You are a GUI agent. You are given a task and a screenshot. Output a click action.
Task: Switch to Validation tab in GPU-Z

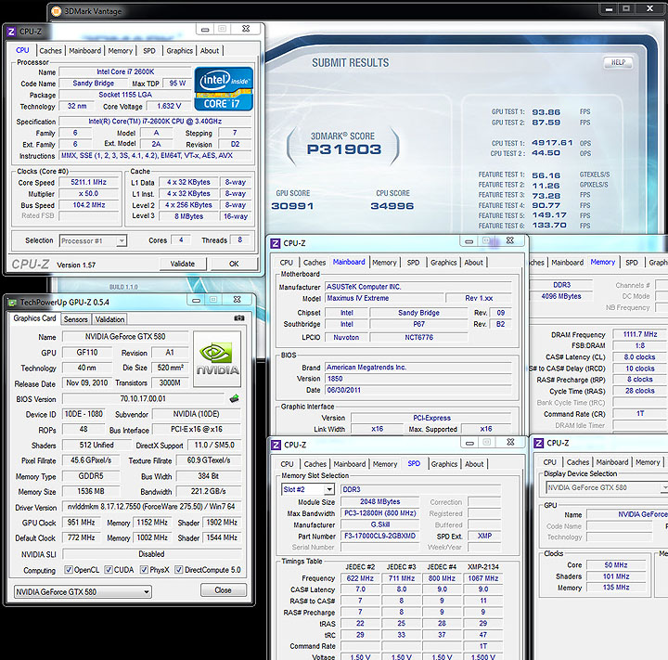(x=109, y=319)
